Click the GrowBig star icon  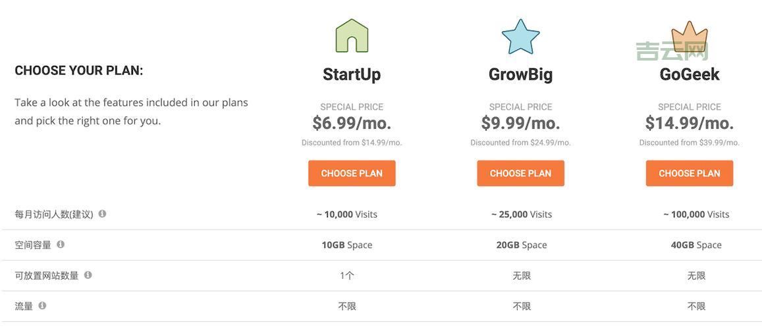(x=520, y=36)
